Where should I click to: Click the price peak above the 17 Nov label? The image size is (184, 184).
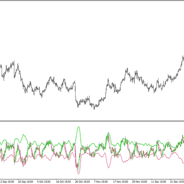pos(126,69)
